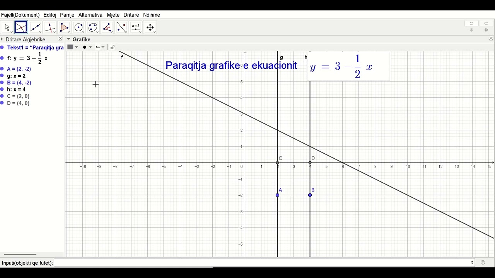495x278 pixels.
Task: Select the Polygon tool
Action: [x=64, y=27]
